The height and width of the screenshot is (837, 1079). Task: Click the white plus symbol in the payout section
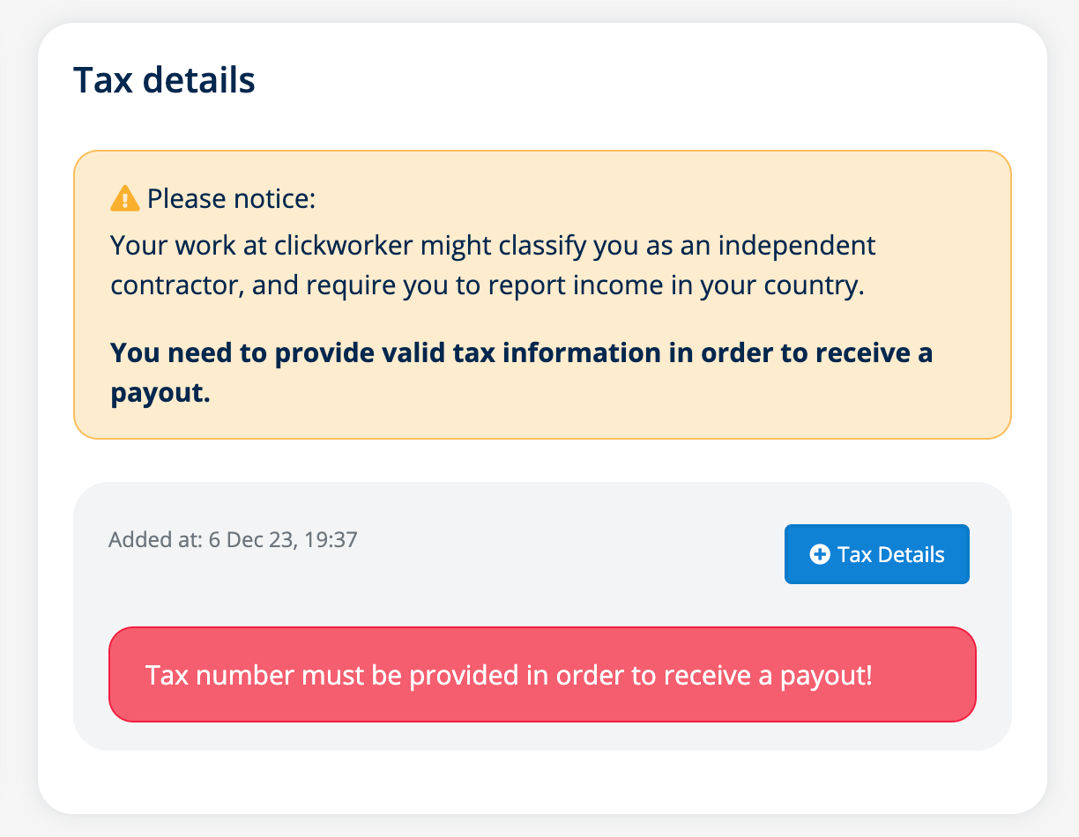[818, 554]
